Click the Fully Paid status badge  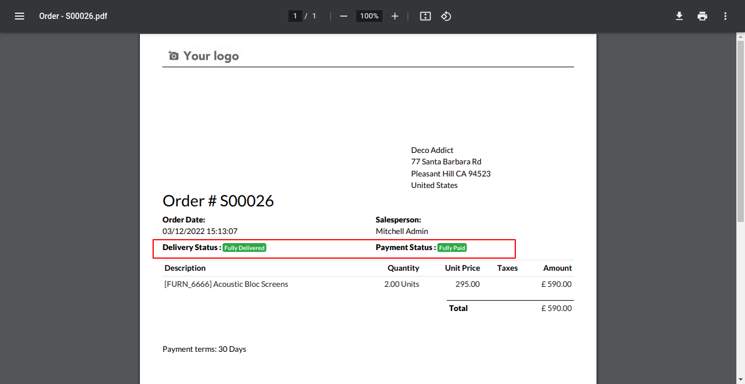[452, 248]
